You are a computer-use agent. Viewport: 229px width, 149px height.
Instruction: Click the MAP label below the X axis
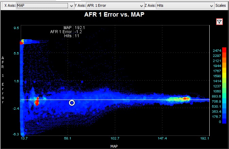114,146
